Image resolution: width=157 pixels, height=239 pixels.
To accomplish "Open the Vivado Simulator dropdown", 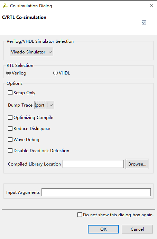I will (x=31, y=52).
